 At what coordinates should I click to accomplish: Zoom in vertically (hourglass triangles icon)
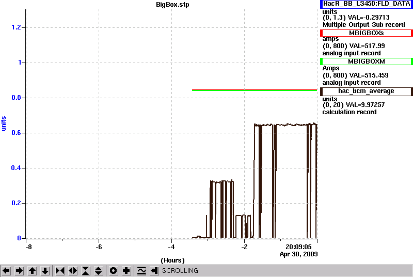click(86, 271)
